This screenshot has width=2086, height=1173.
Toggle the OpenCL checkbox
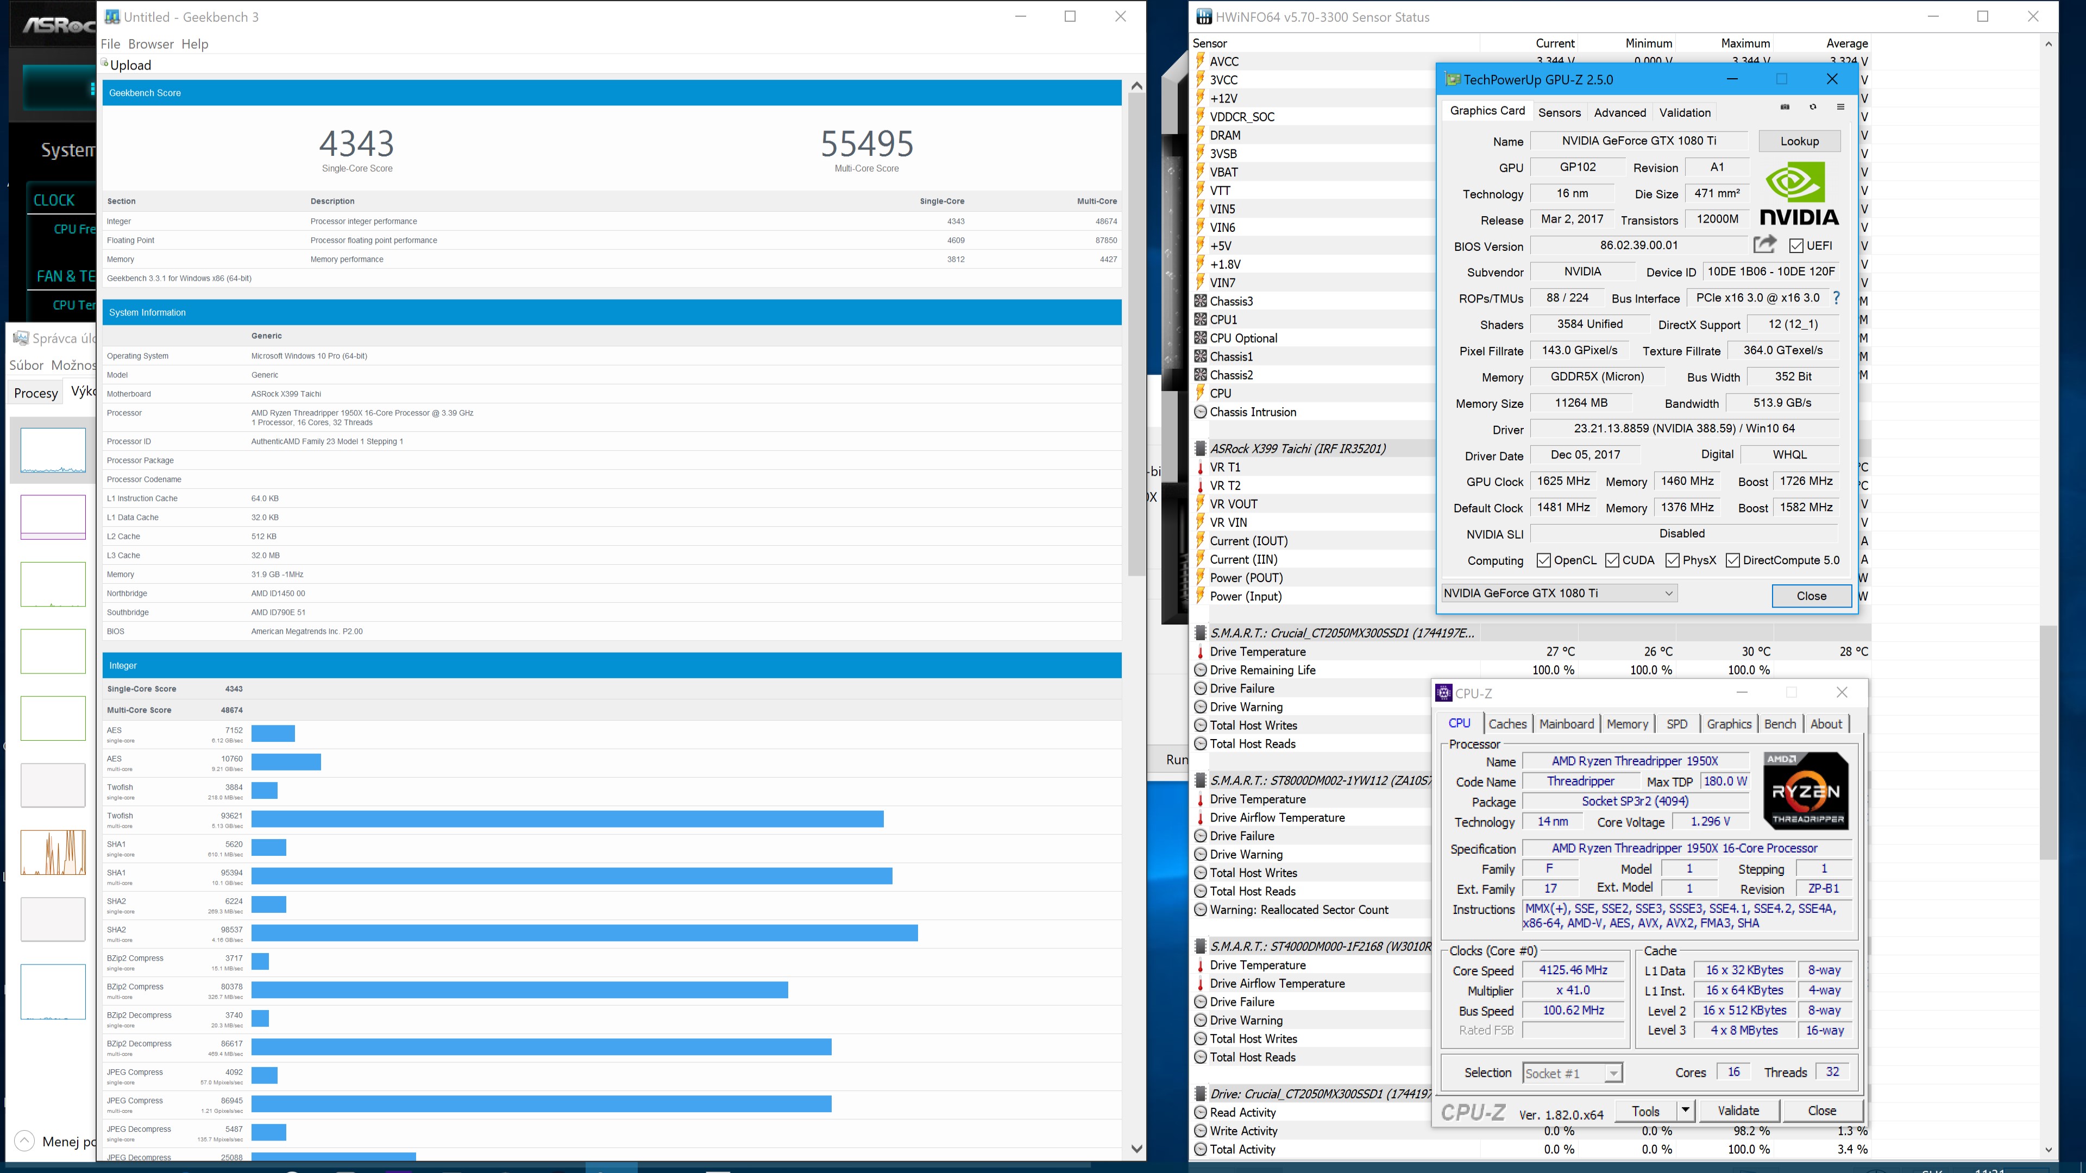pos(1543,560)
